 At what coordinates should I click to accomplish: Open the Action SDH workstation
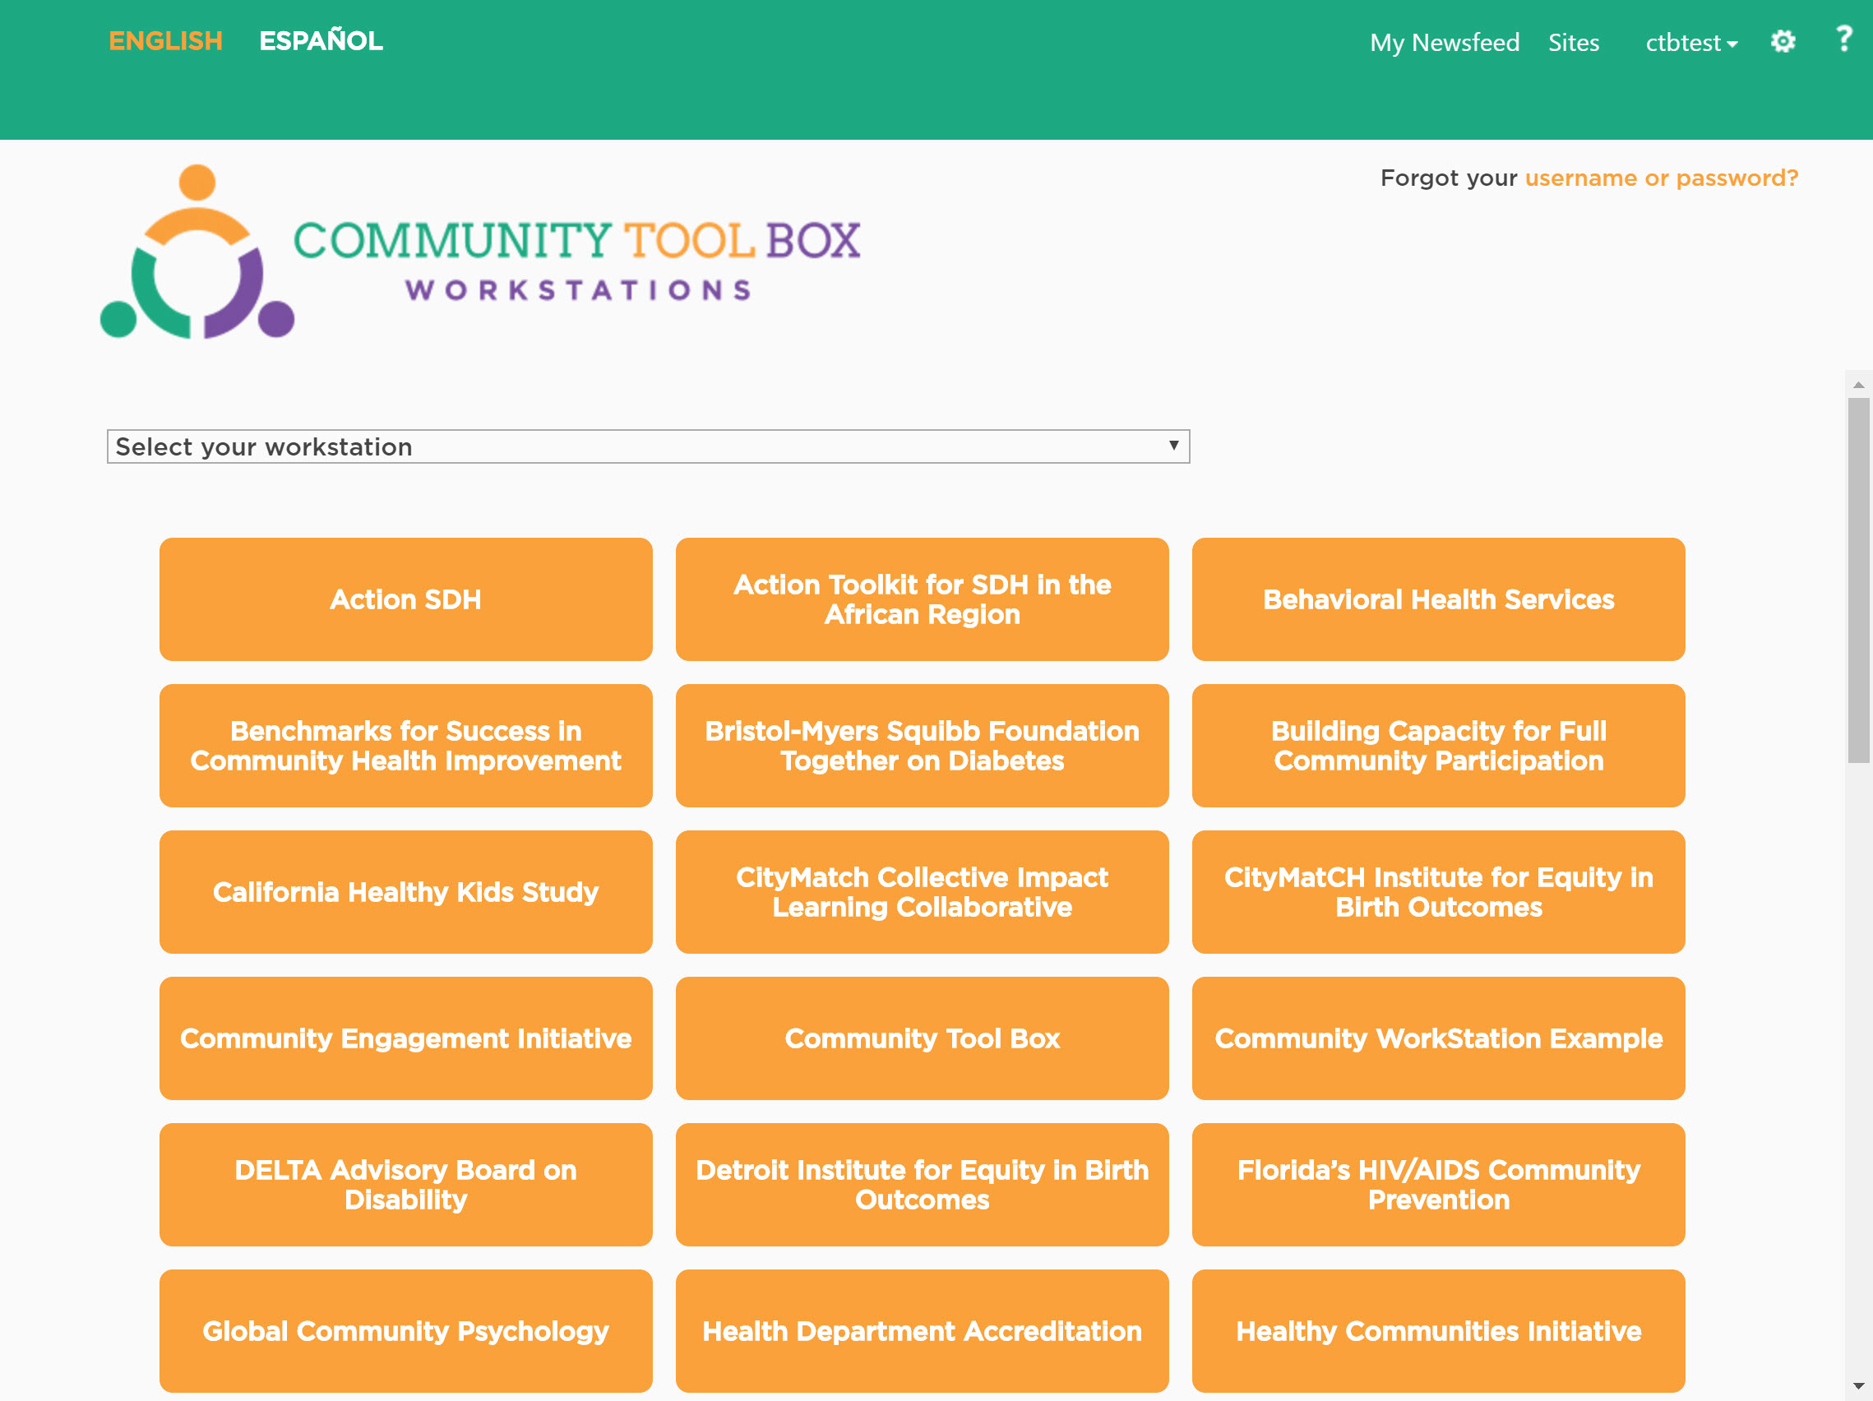coord(405,599)
